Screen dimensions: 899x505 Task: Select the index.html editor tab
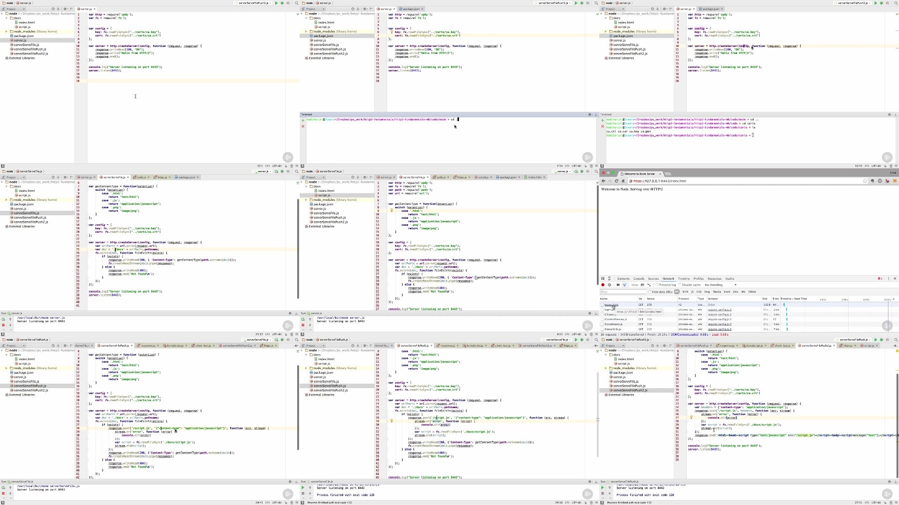(535, 177)
